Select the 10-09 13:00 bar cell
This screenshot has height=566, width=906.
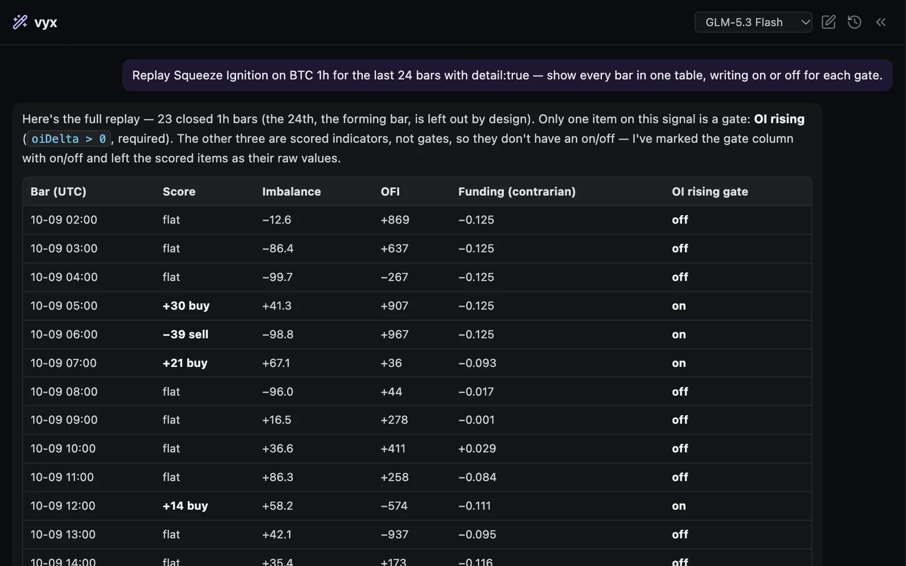63,534
